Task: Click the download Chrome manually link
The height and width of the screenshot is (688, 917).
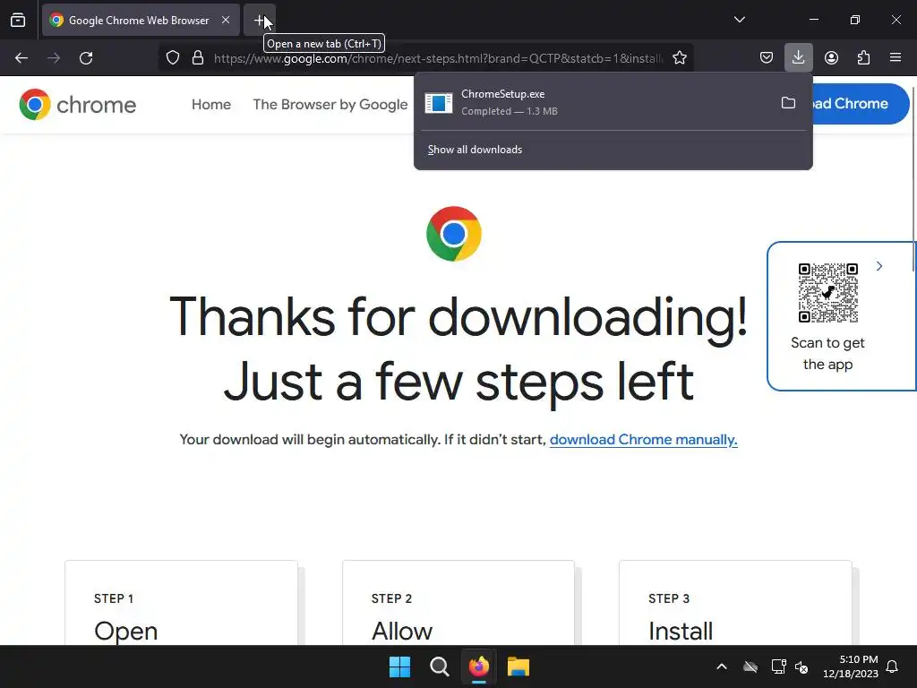Action: coord(643,440)
